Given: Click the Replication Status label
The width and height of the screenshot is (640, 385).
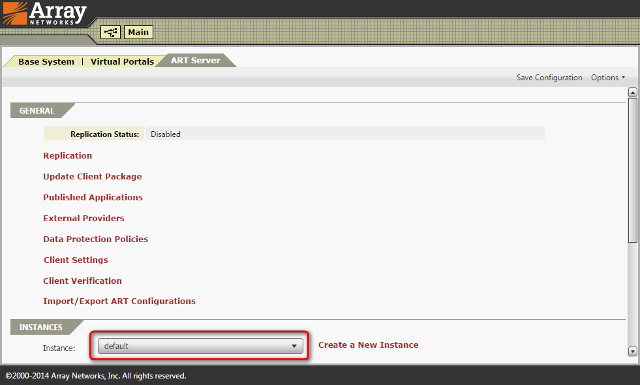Looking at the screenshot, I should coord(104,134).
